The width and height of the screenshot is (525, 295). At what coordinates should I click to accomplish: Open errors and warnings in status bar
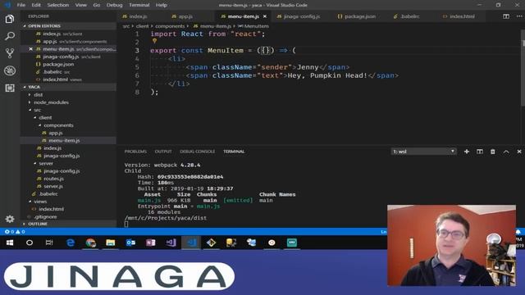(x=15, y=231)
